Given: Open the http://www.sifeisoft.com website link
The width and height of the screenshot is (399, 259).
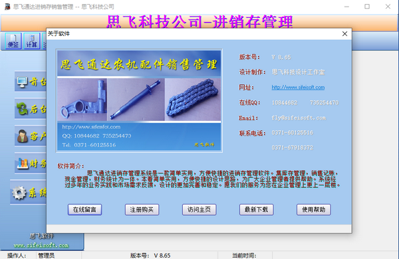Looking at the screenshot, I should [298, 88].
